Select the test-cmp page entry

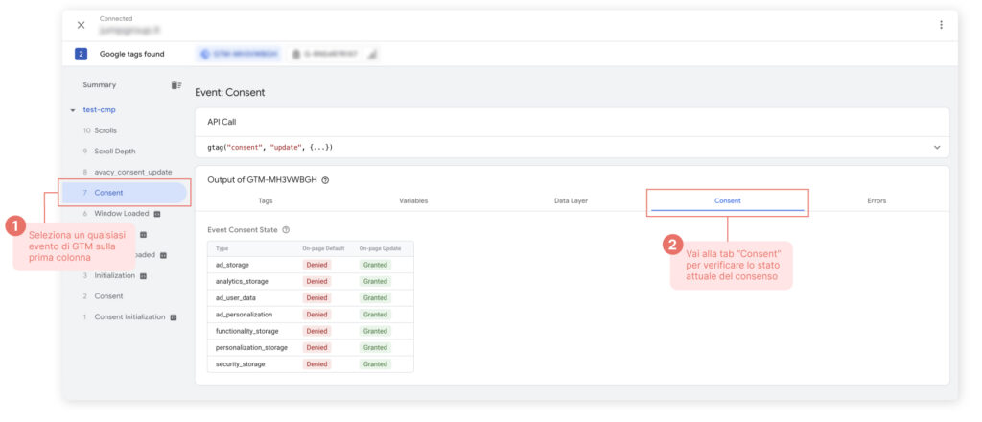point(99,110)
